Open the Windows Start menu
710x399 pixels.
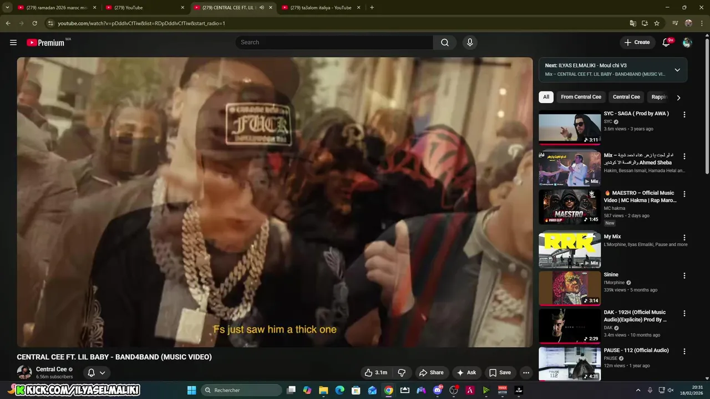click(x=191, y=390)
